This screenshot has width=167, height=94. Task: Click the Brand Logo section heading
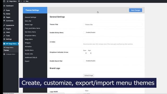pos(55,68)
